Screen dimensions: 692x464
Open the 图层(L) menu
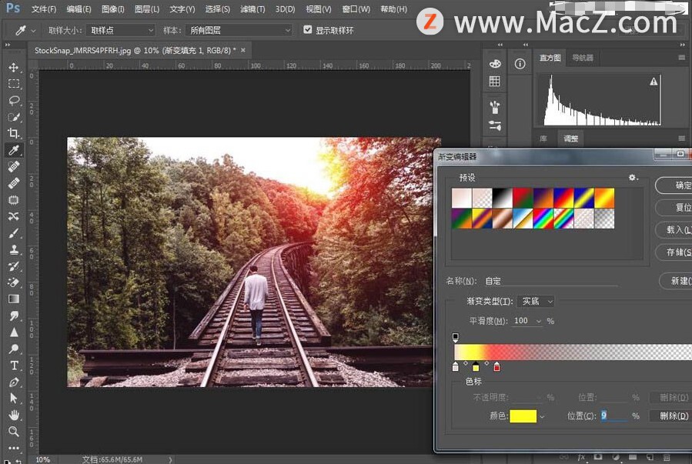coord(147,8)
